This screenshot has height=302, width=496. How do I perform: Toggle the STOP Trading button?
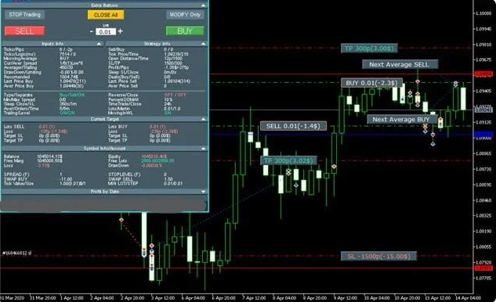tap(24, 15)
